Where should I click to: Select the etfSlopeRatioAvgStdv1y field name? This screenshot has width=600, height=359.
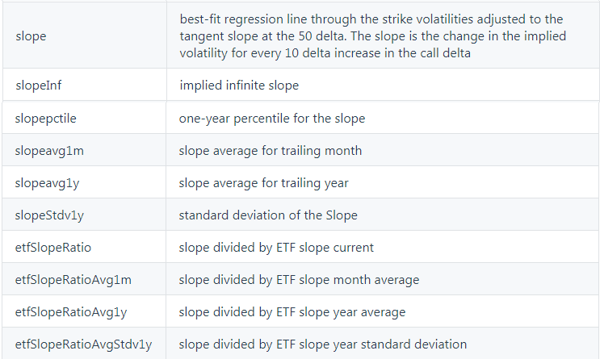(83, 344)
